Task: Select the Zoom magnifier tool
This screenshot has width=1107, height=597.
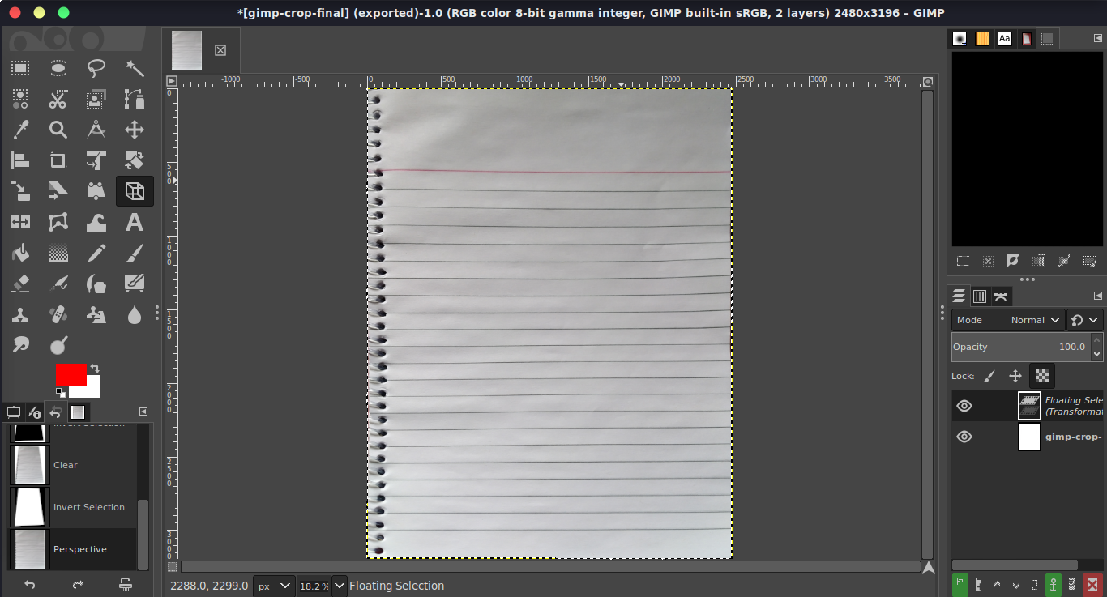Action: 58,130
